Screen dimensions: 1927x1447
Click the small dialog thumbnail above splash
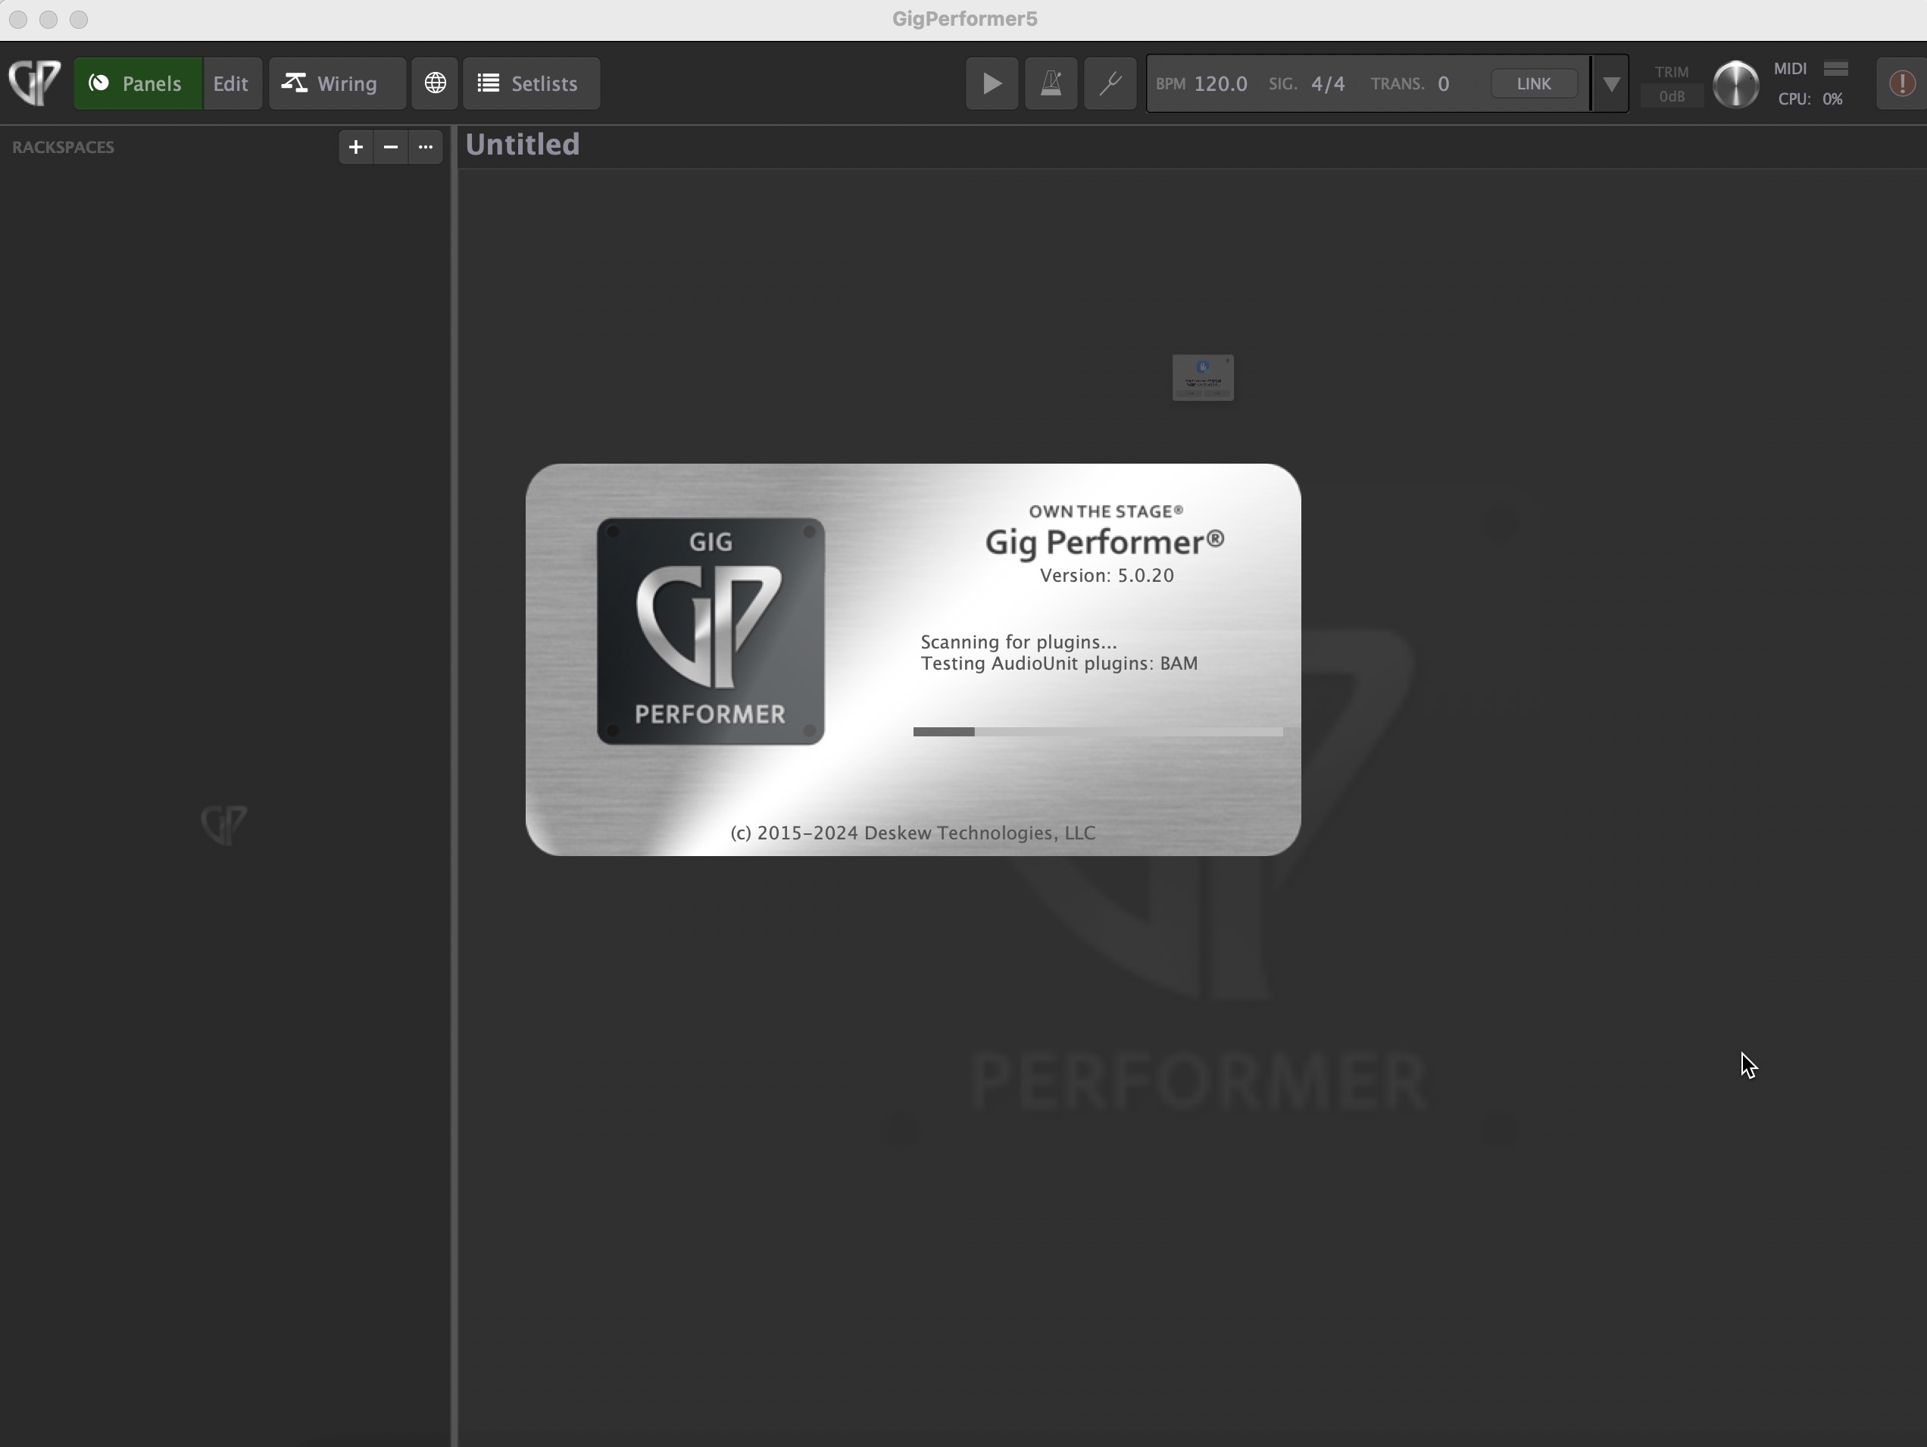1202,377
